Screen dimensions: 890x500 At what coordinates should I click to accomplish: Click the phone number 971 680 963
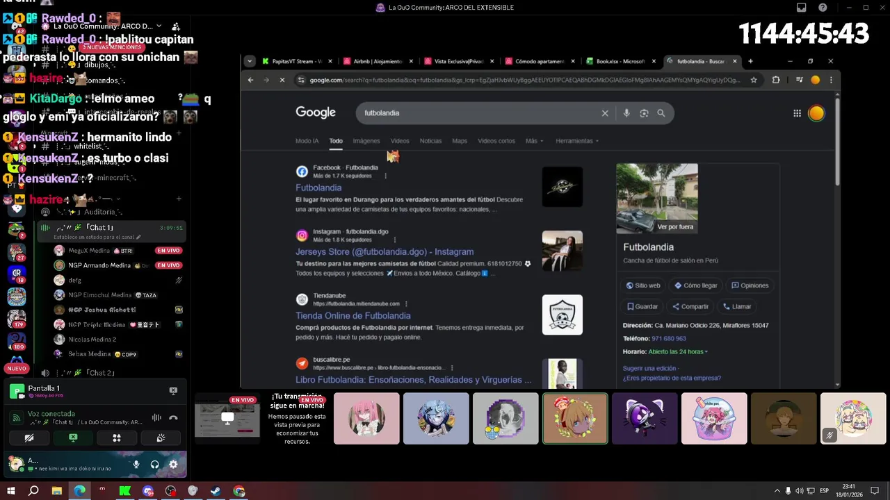[x=669, y=339]
